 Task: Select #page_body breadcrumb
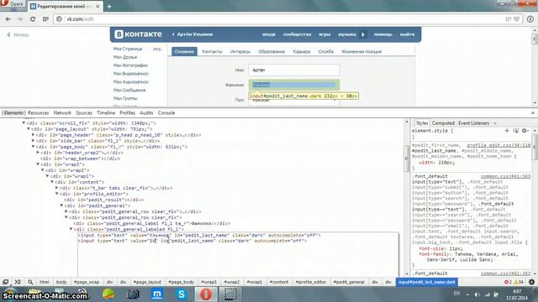click(x=182, y=282)
